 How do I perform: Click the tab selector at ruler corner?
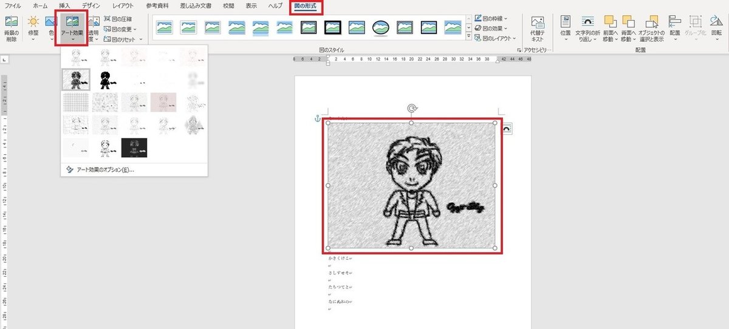[3, 59]
